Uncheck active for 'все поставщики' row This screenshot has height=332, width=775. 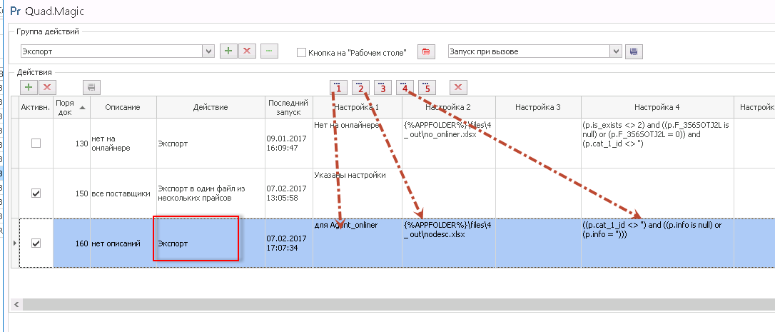(36, 193)
